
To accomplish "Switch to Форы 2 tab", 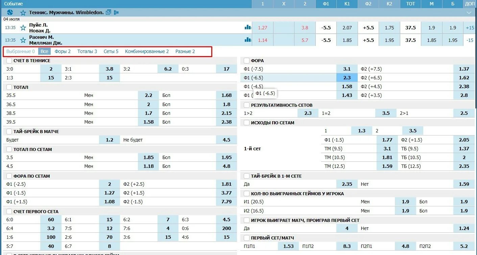I will [63, 51].
